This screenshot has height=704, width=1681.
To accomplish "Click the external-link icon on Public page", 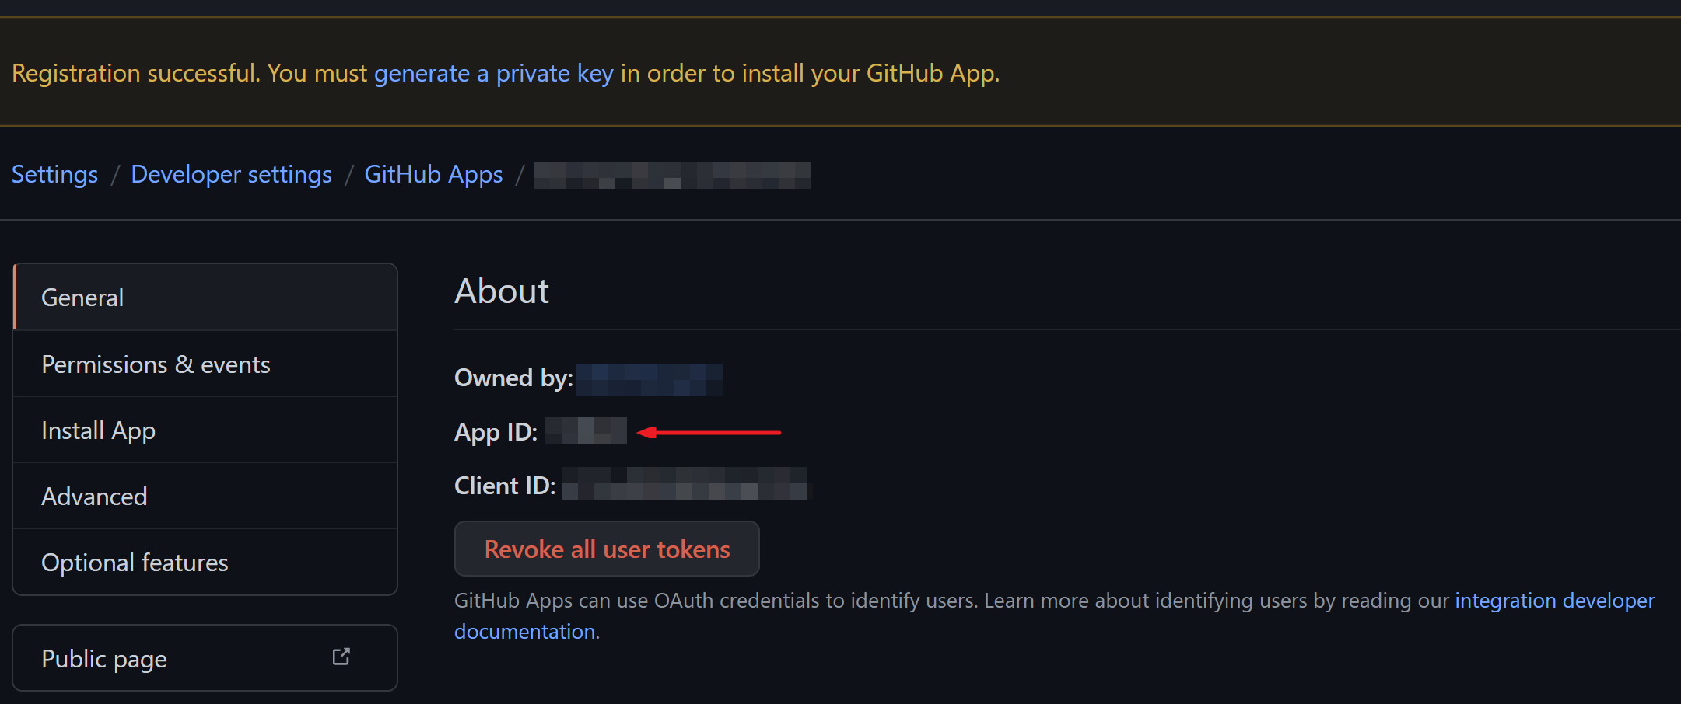I will 341,657.
